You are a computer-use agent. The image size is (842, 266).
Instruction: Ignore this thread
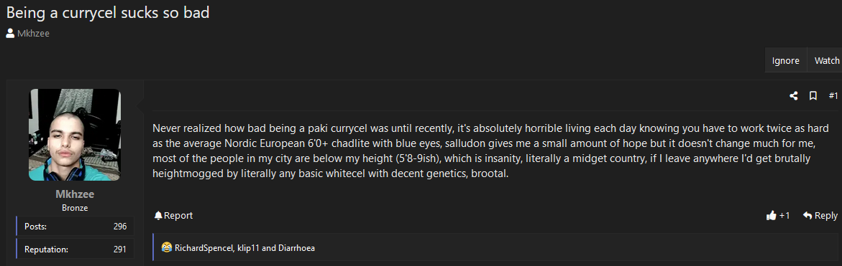786,60
